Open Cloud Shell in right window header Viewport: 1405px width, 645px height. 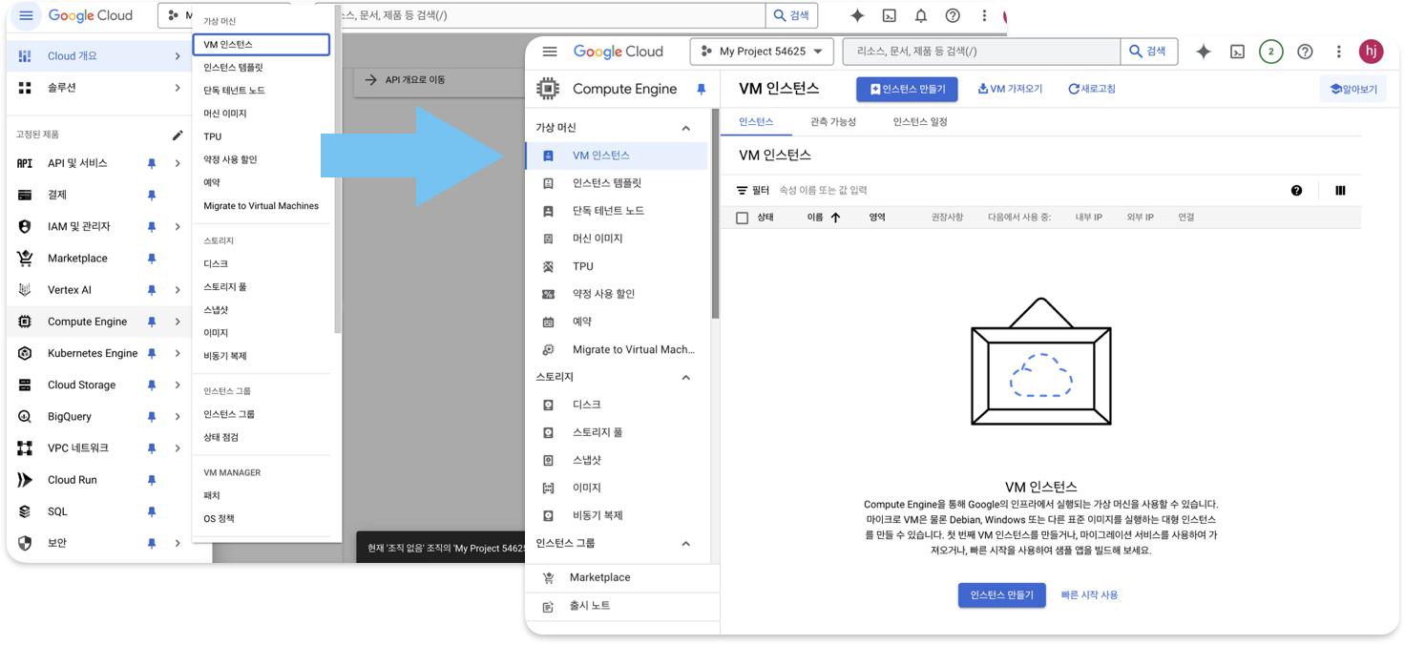(x=1237, y=52)
